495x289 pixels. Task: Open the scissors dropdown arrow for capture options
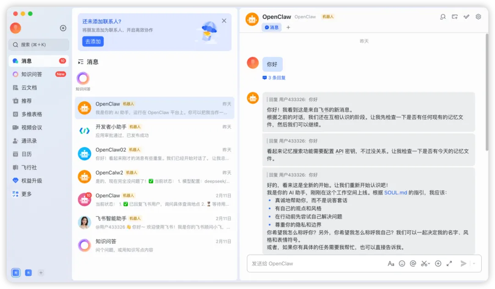[429, 263]
